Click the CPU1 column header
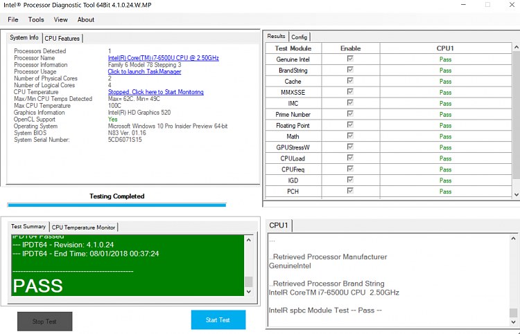This screenshot has height=334, width=520. (445, 48)
